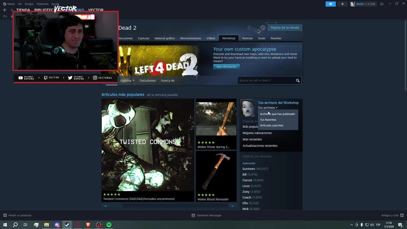Viewport: 407px width, 229px height.
Task: Collapse the Tus archivos dropdown
Action: coord(267,108)
